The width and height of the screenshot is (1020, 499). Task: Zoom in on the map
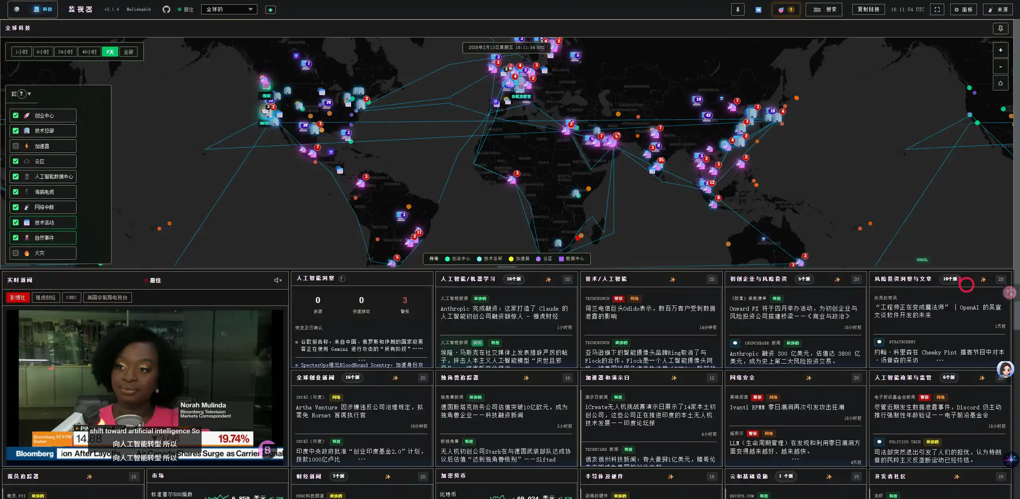pos(1000,50)
